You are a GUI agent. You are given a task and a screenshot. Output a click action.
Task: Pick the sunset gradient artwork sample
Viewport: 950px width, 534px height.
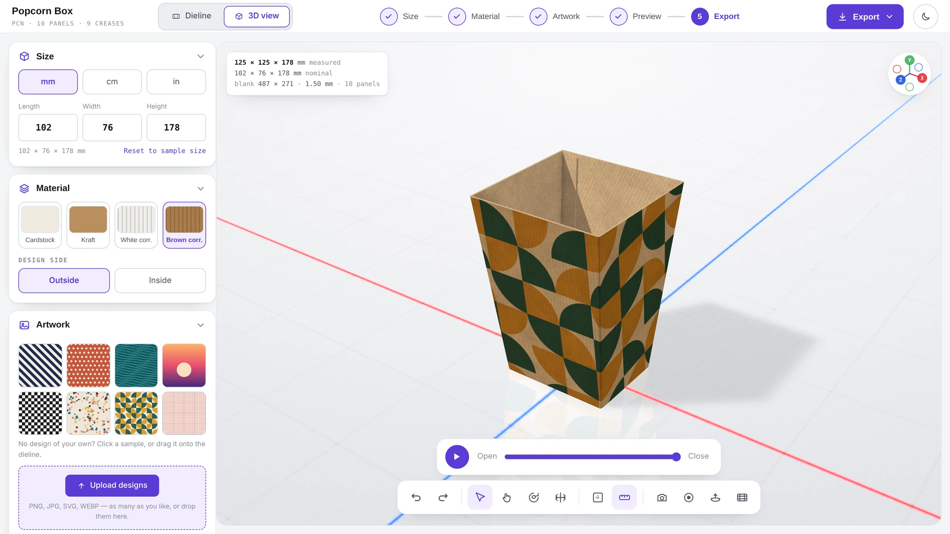(184, 365)
